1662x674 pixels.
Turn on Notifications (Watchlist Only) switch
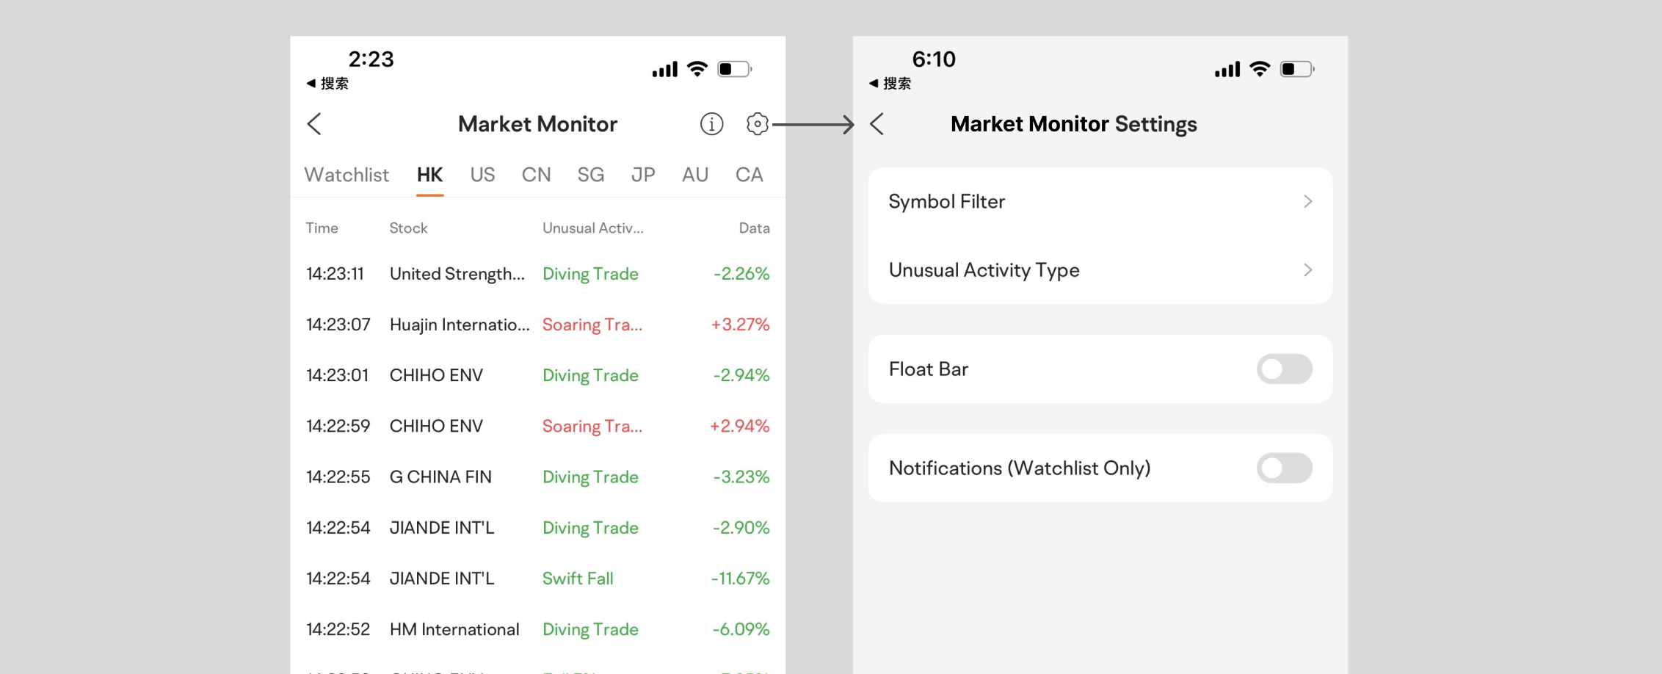(x=1284, y=468)
